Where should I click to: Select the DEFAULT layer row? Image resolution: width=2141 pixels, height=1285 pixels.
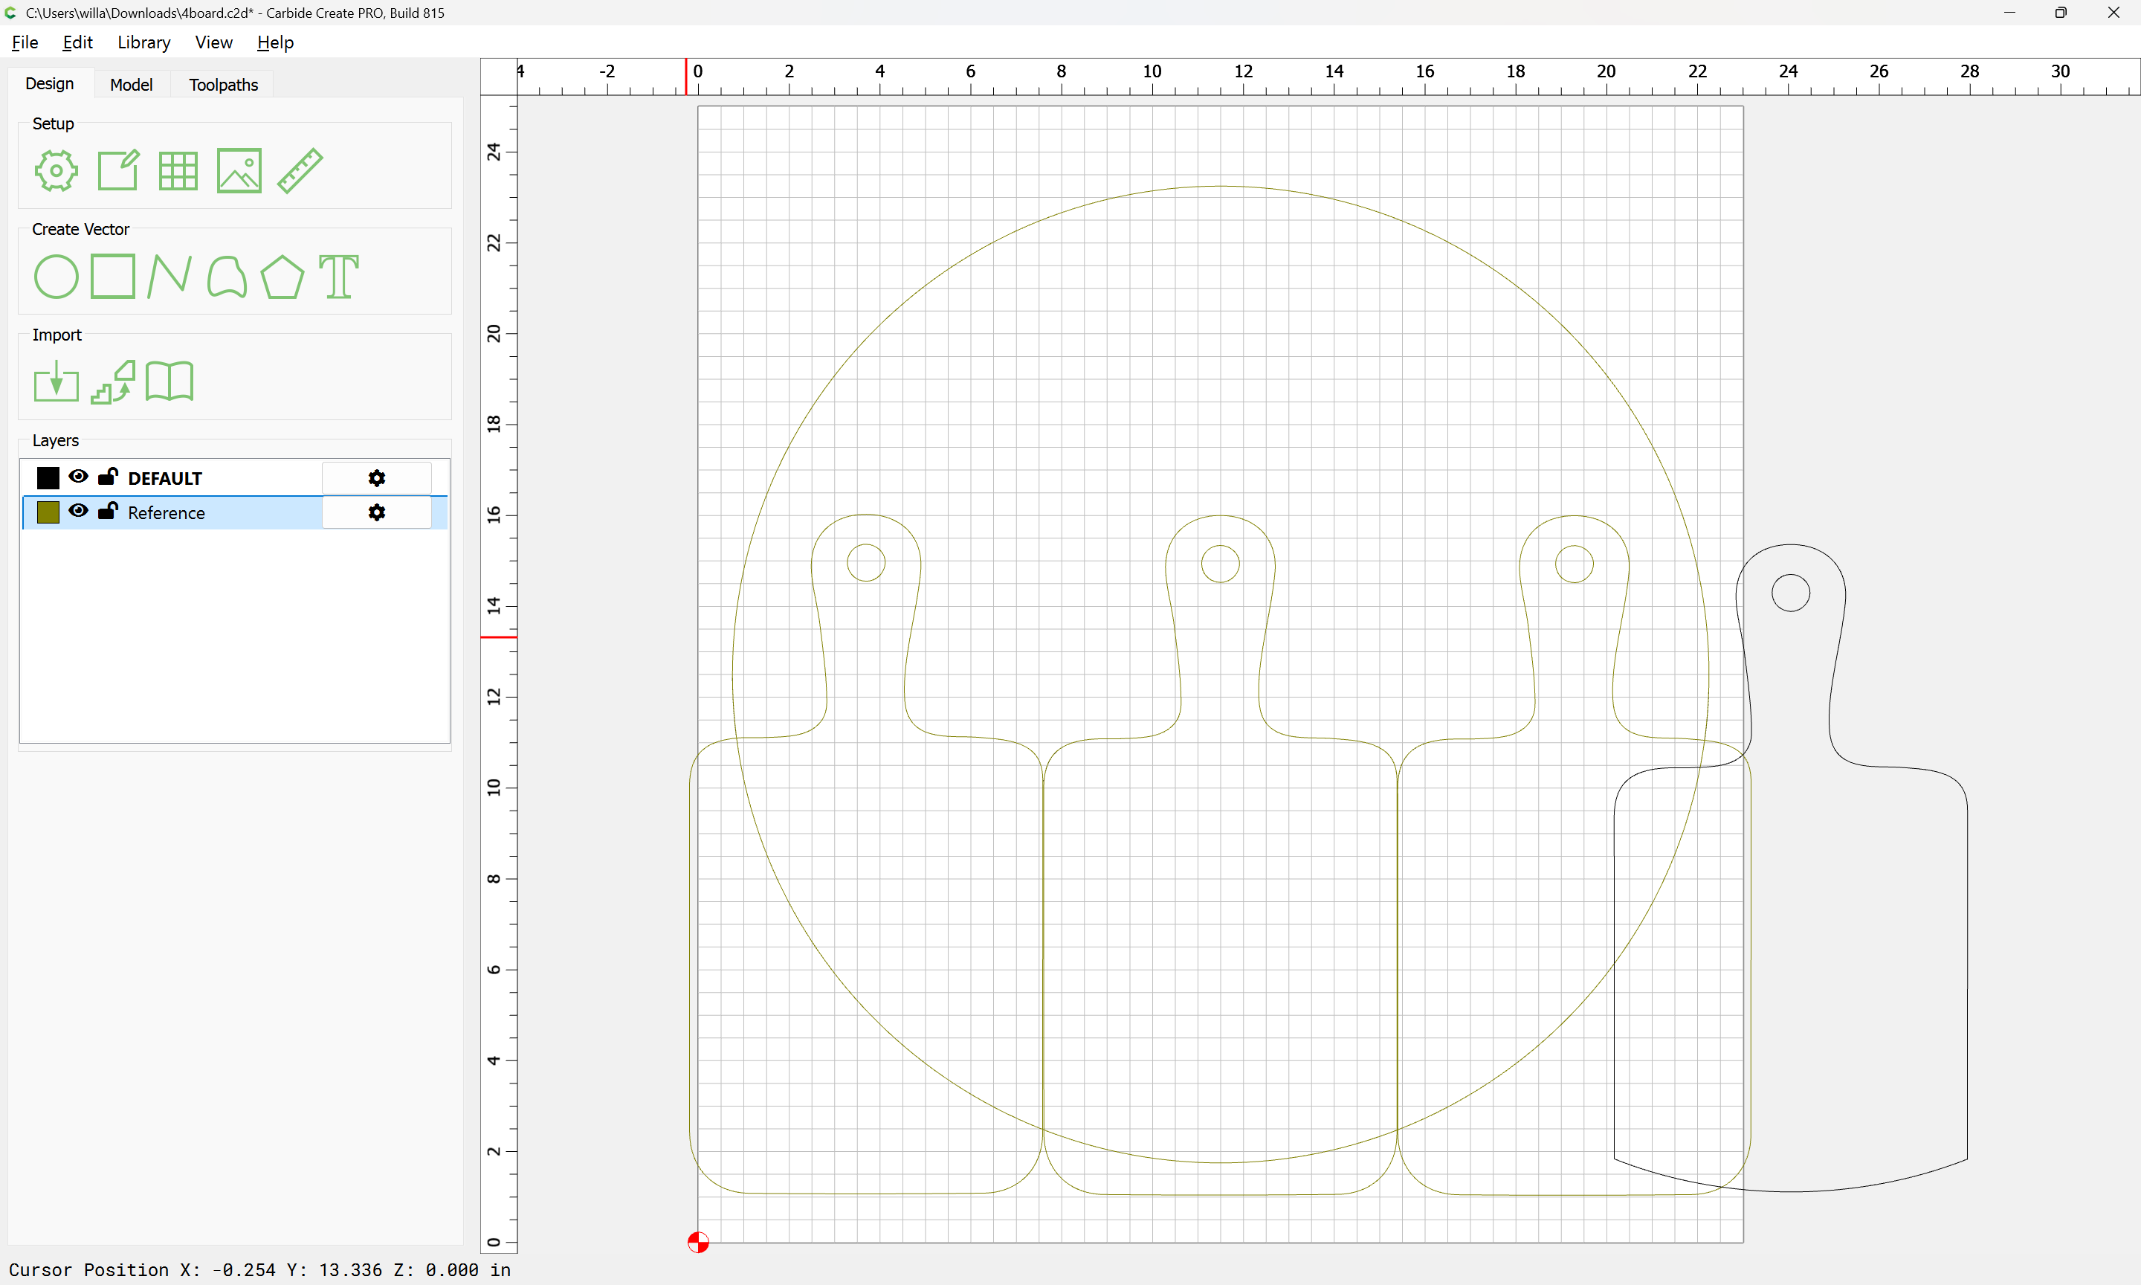click(234, 478)
